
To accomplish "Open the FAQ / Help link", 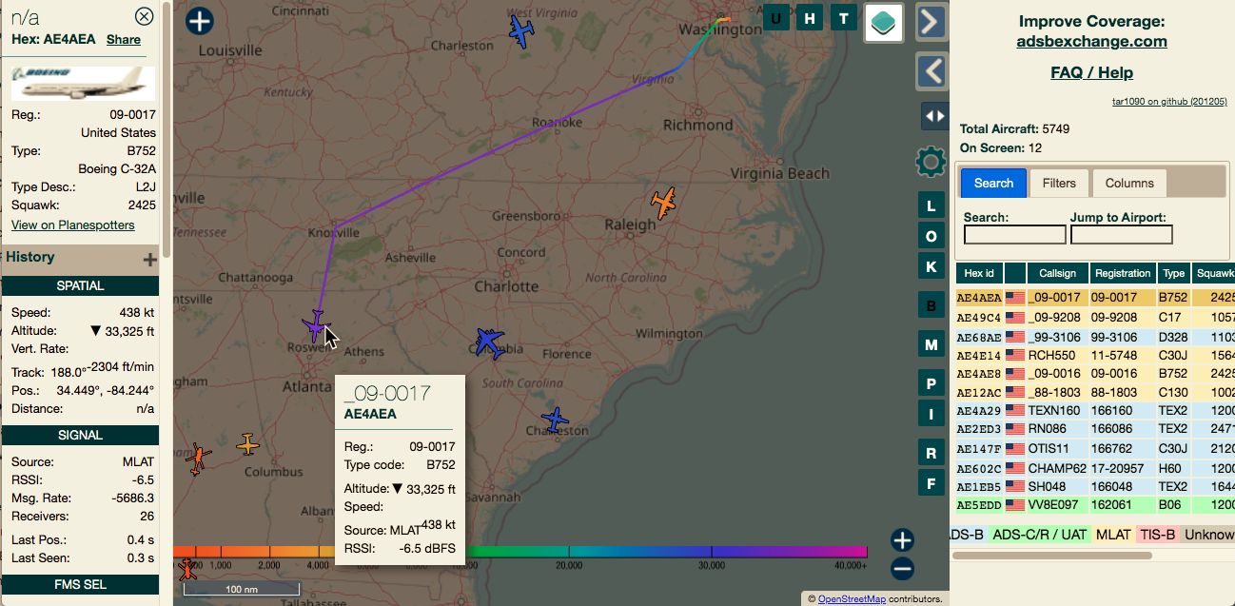I will (x=1091, y=72).
